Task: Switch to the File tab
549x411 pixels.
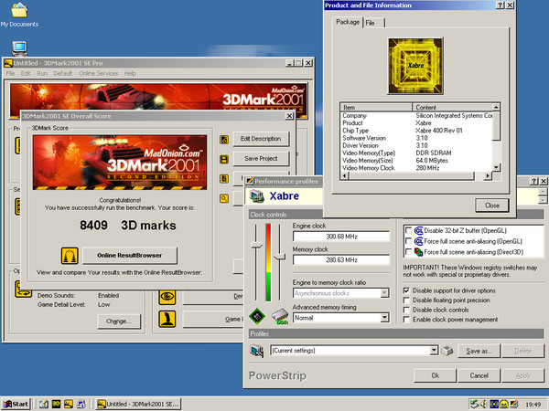Action: (x=373, y=23)
